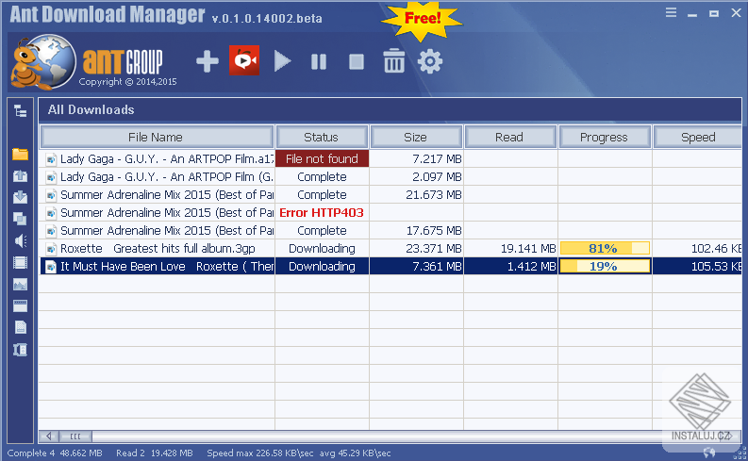Filter by audio using speaker icon
The image size is (748, 461).
pos(20,240)
